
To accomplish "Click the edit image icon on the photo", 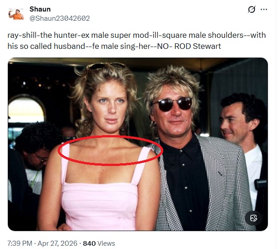I will 254,218.
